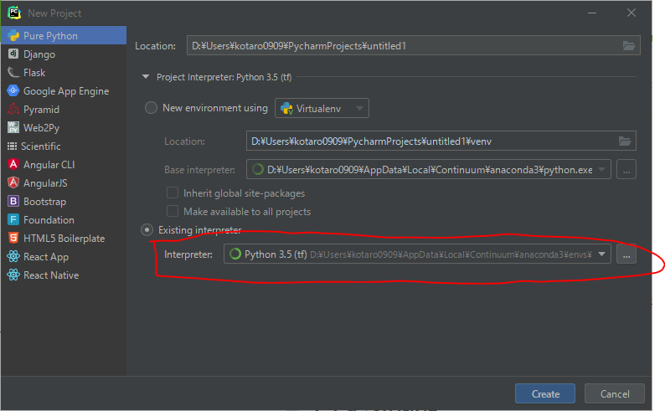Select the Foundation project type
Viewport: 665px width, 411px height.
pyautogui.click(x=64, y=220)
